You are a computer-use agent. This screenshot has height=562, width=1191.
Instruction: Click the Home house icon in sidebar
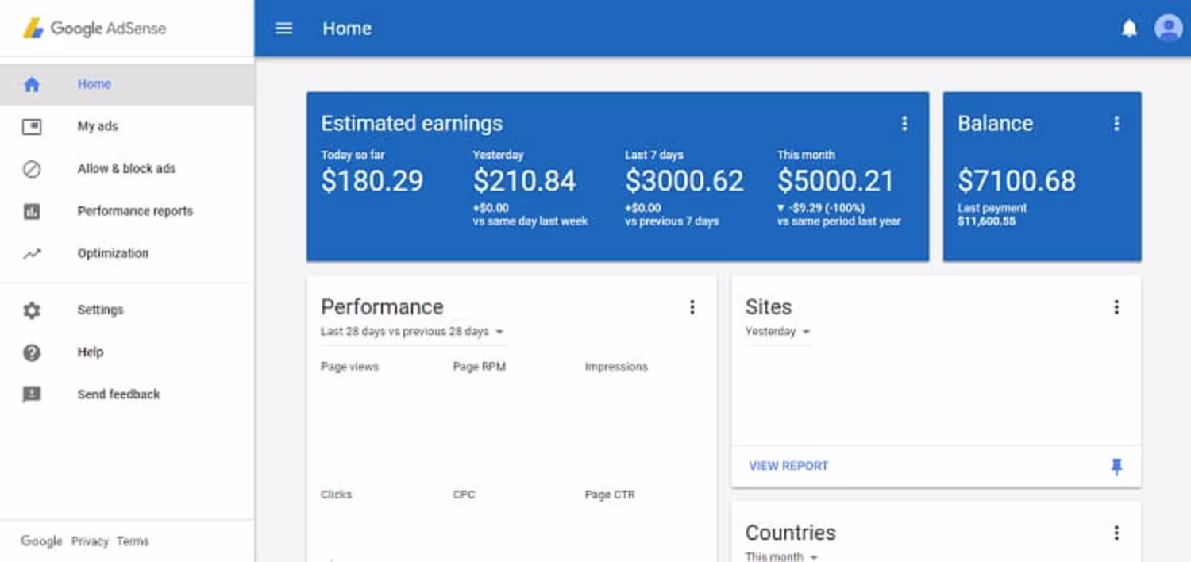coord(32,85)
